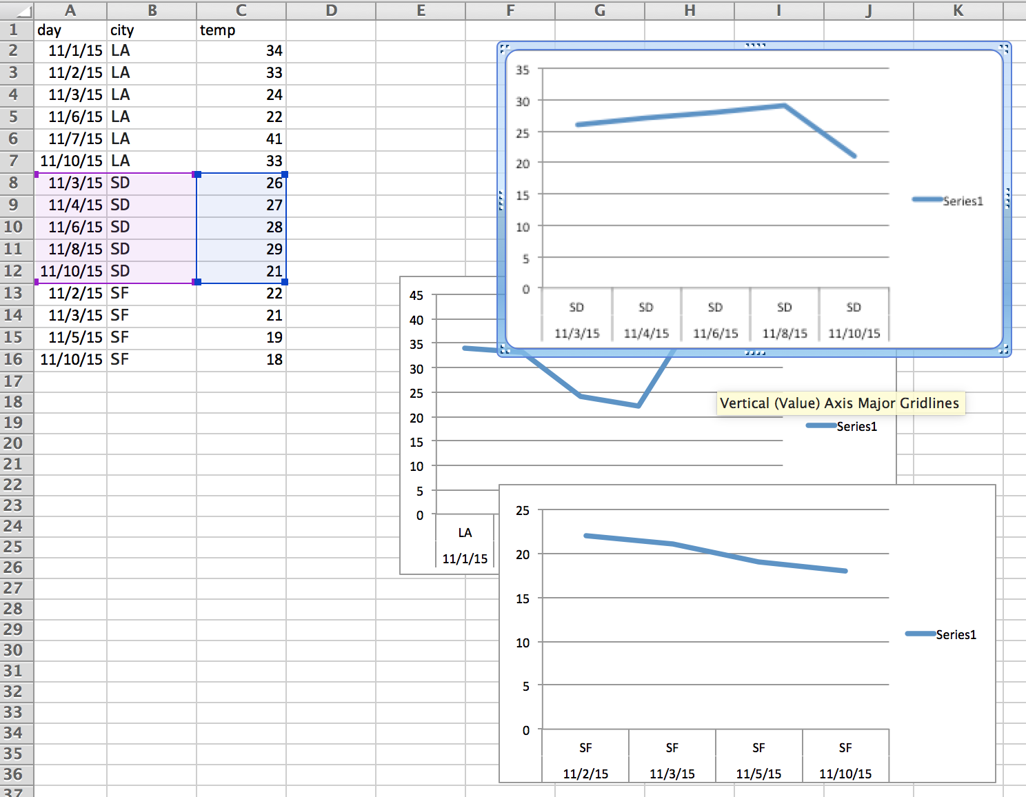The width and height of the screenshot is (1026, 797).
Task: Click the 'temp' header cell
Action: (241, 30)
